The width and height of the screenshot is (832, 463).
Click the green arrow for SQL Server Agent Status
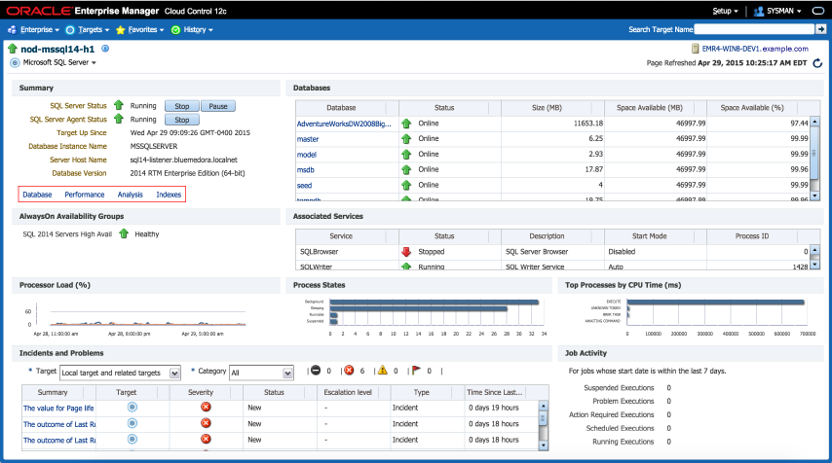(119, 120)
